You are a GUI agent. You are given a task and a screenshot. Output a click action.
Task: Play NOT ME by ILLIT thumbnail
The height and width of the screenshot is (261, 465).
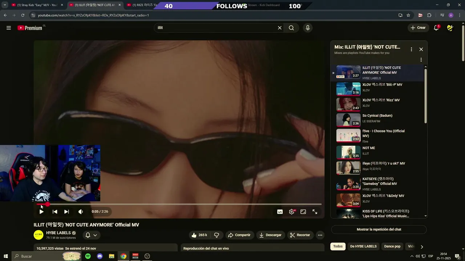(x=348, y=152)
